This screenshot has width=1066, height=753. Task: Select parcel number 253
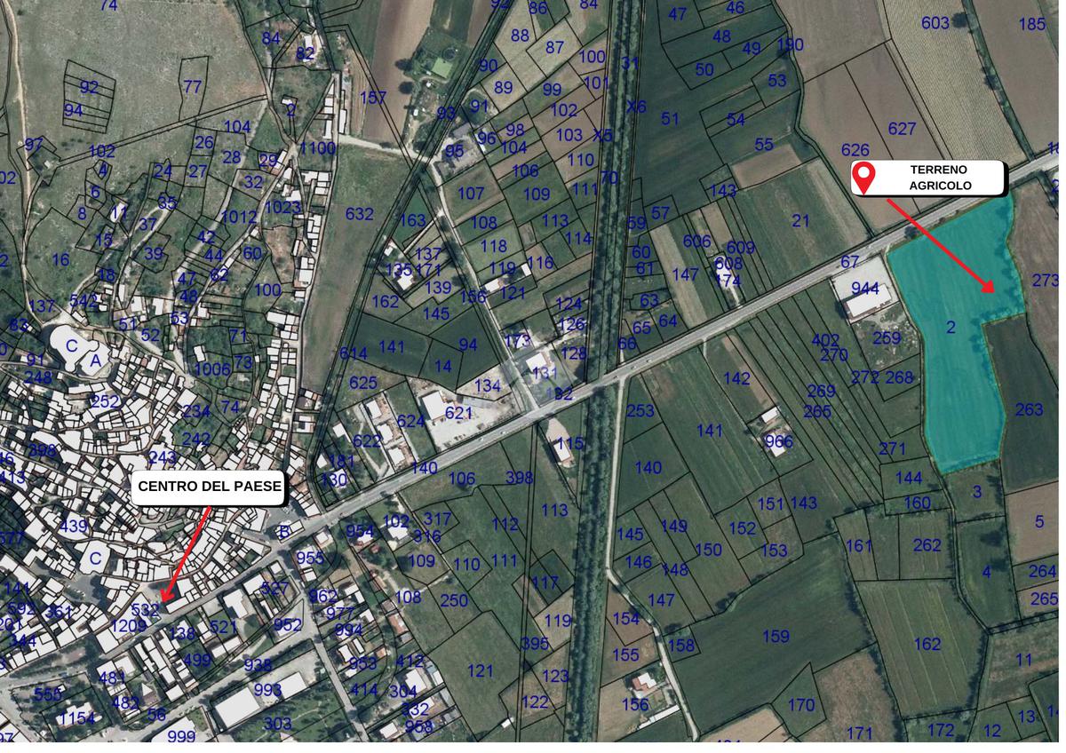tap(640, 410)
